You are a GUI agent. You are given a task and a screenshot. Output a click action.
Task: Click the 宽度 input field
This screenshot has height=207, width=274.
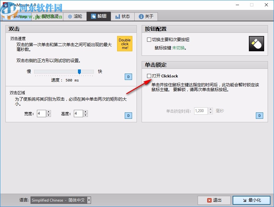(41, 113)
